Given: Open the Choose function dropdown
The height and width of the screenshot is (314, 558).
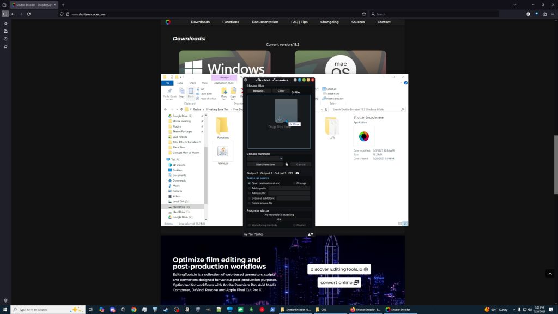Looking at the screenshot, I should tap(265, 159).
